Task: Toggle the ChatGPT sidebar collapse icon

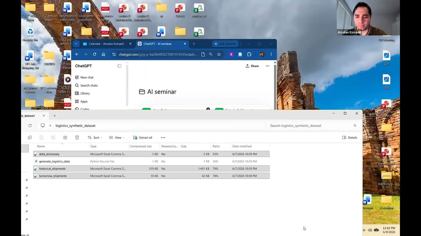Action: click(x=119, y=66)
